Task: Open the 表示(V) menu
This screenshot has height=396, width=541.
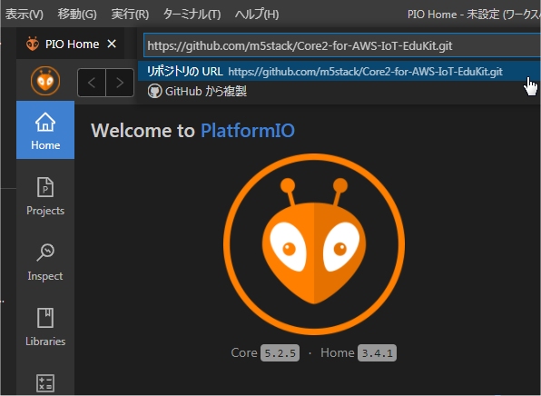Action: coord(25,15)
